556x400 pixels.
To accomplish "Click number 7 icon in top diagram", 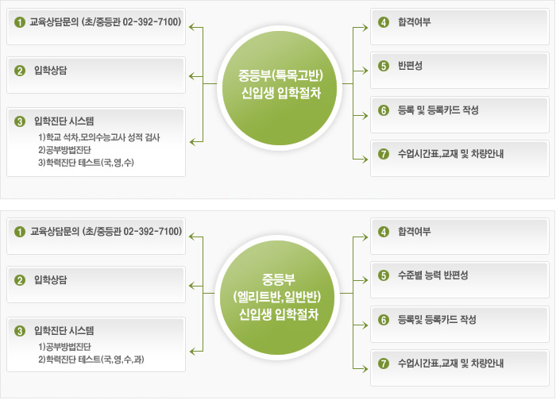I will [x=384, y=154].
